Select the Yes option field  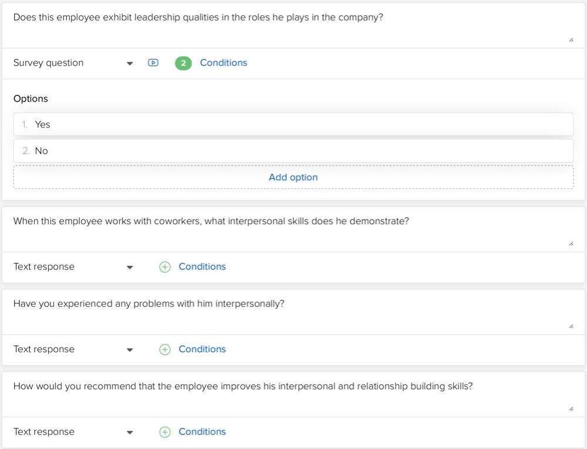293,124
